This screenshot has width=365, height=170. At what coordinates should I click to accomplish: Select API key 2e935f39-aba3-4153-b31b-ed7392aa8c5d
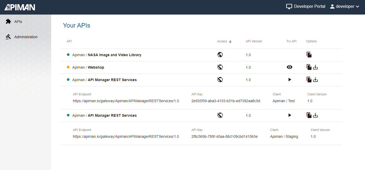click(226, 101)
